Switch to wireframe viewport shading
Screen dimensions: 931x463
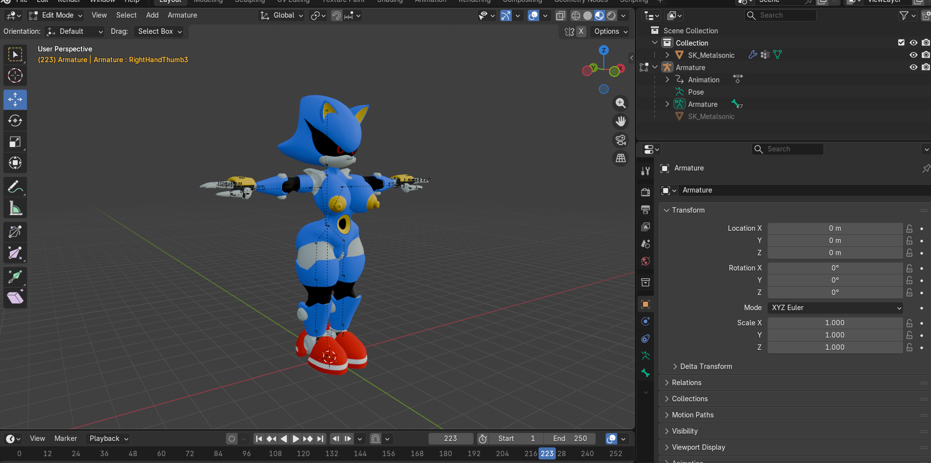(576, 16)
